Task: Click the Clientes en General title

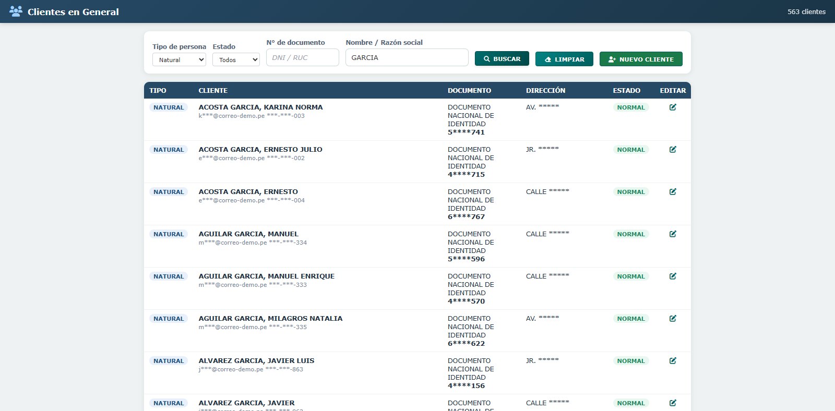Action: click(x=73, y=11)
